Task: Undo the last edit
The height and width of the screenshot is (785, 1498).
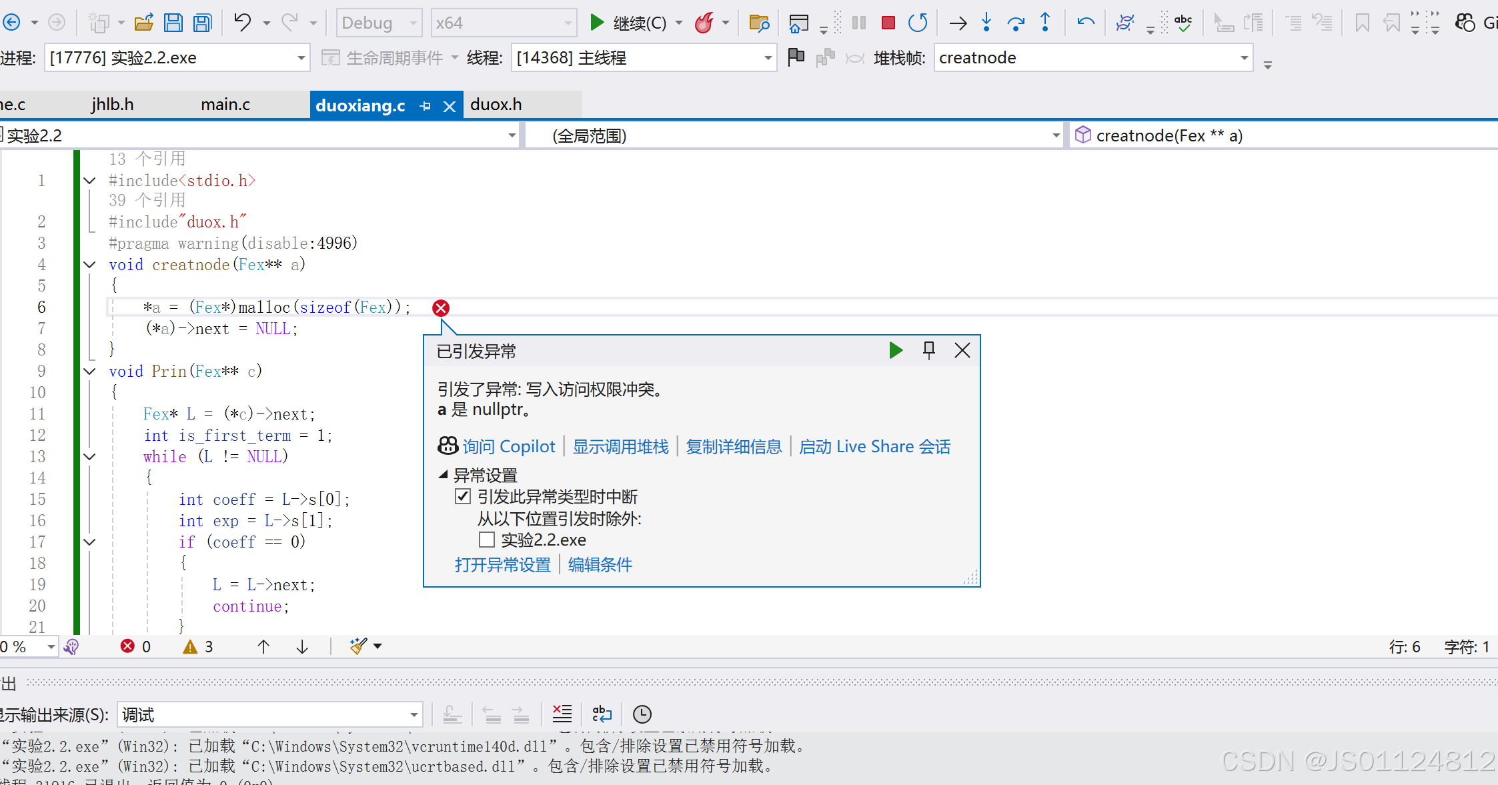Action: (x=243, y=23)
